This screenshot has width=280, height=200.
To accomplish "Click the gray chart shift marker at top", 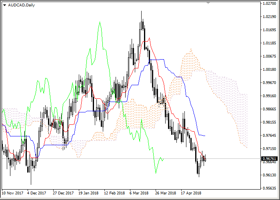I will coord(208,3).
